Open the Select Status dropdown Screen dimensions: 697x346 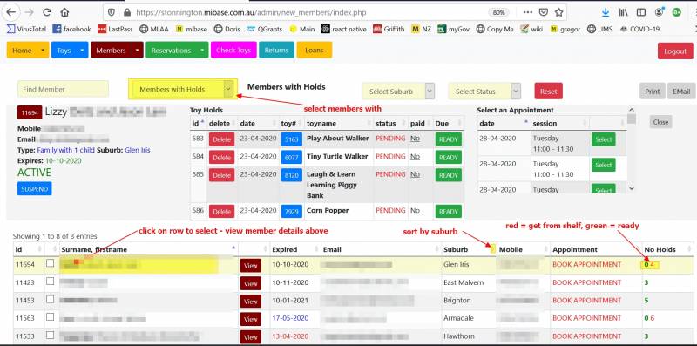point(484,92)
